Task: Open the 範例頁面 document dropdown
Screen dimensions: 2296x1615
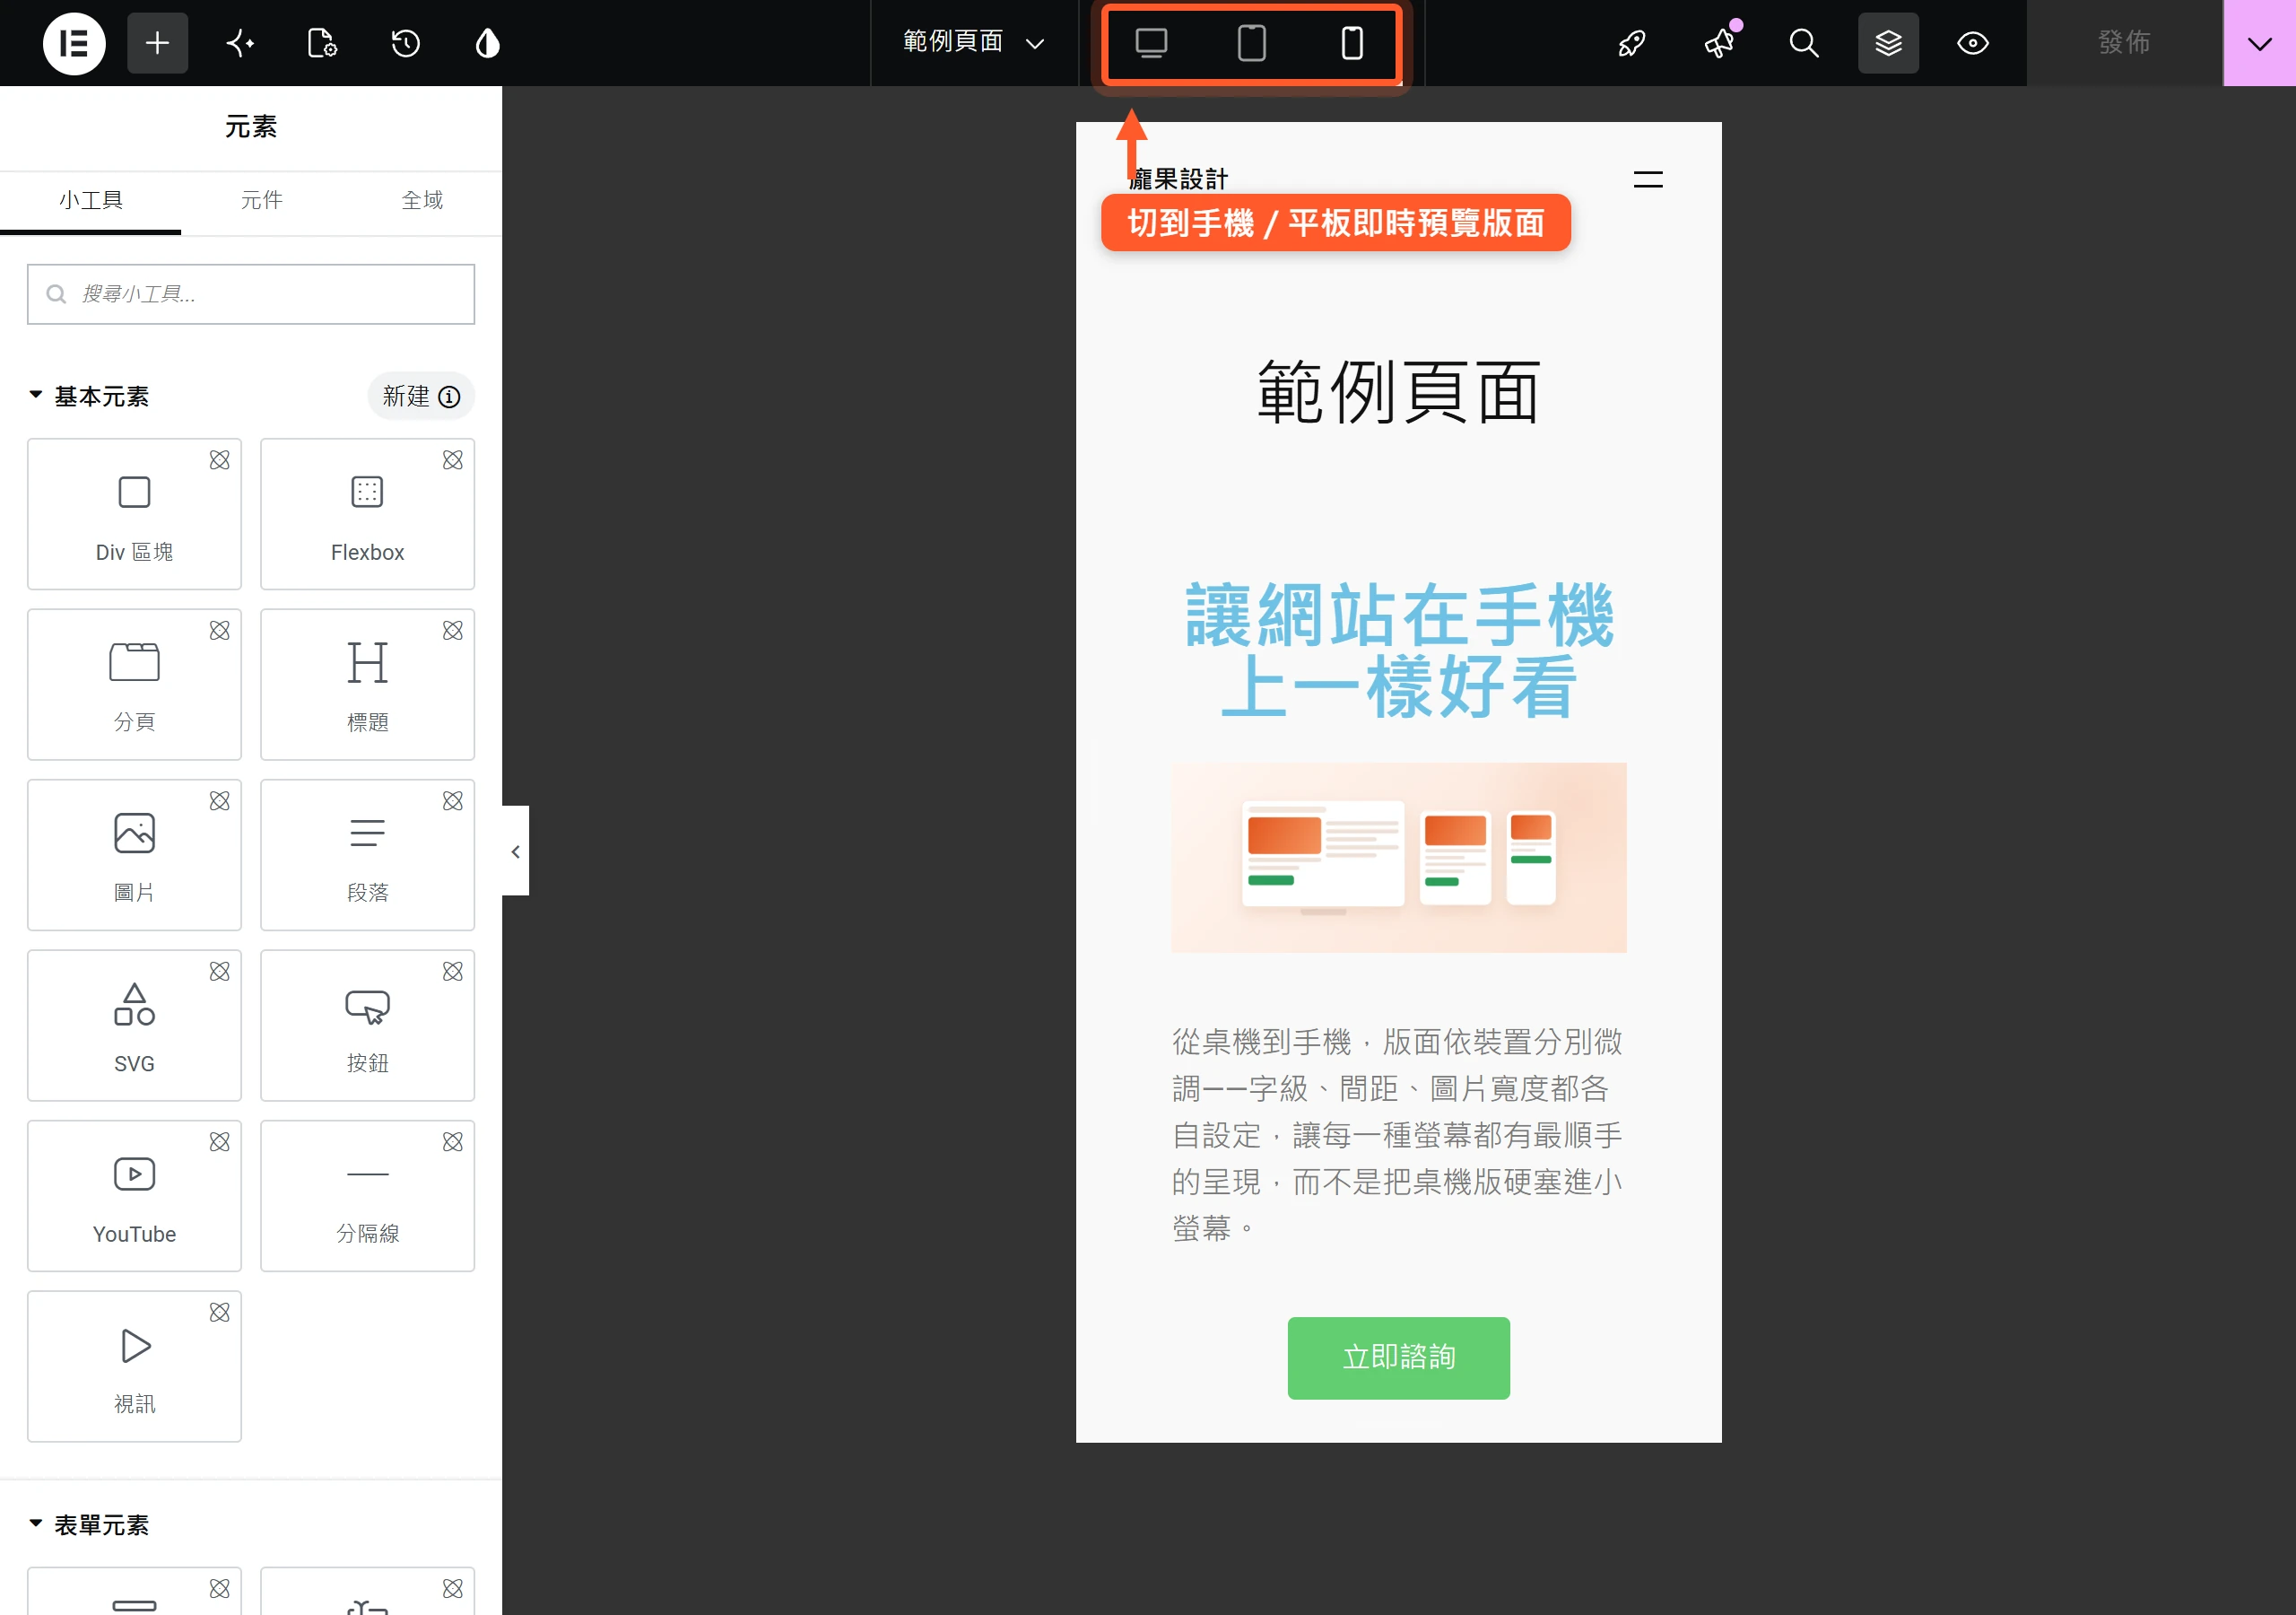Action: (x=973, y=43)
